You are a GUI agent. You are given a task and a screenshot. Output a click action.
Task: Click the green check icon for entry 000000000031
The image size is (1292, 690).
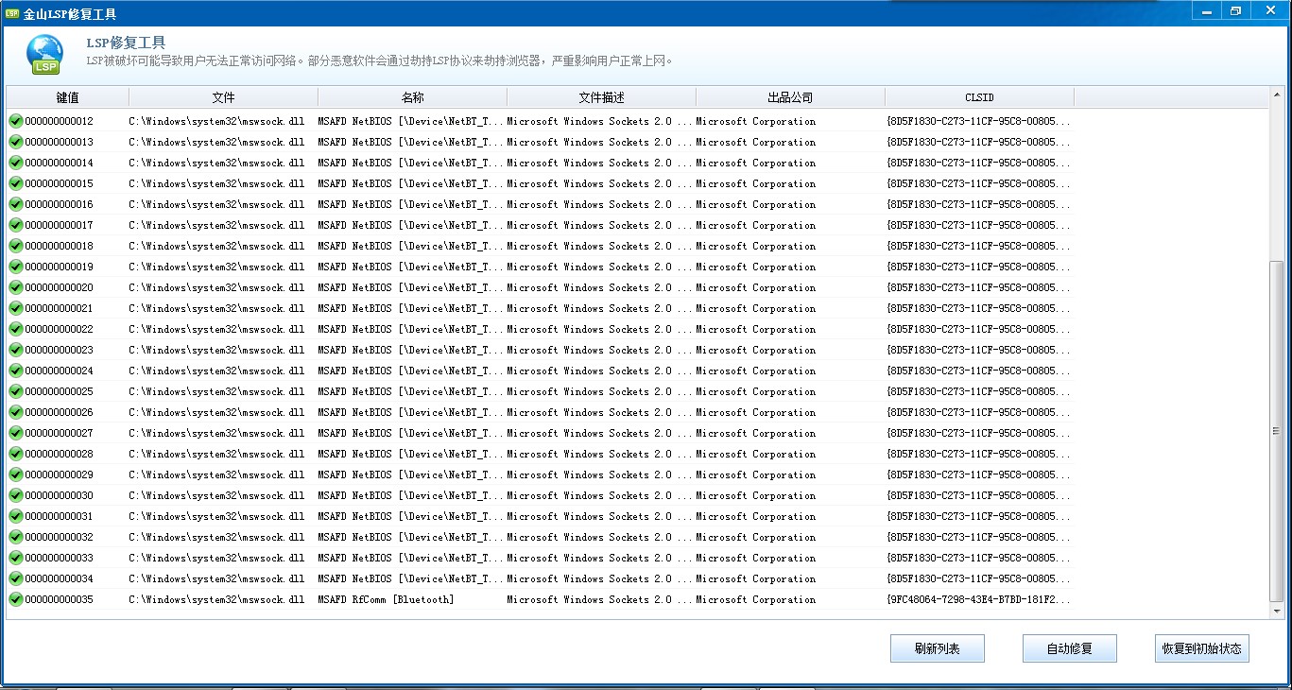click(x=15, y=516)
